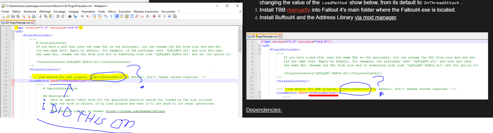Click the Save All toolbar icon
This screenshot has width=493, height=133.
click(x=18, y=16)
